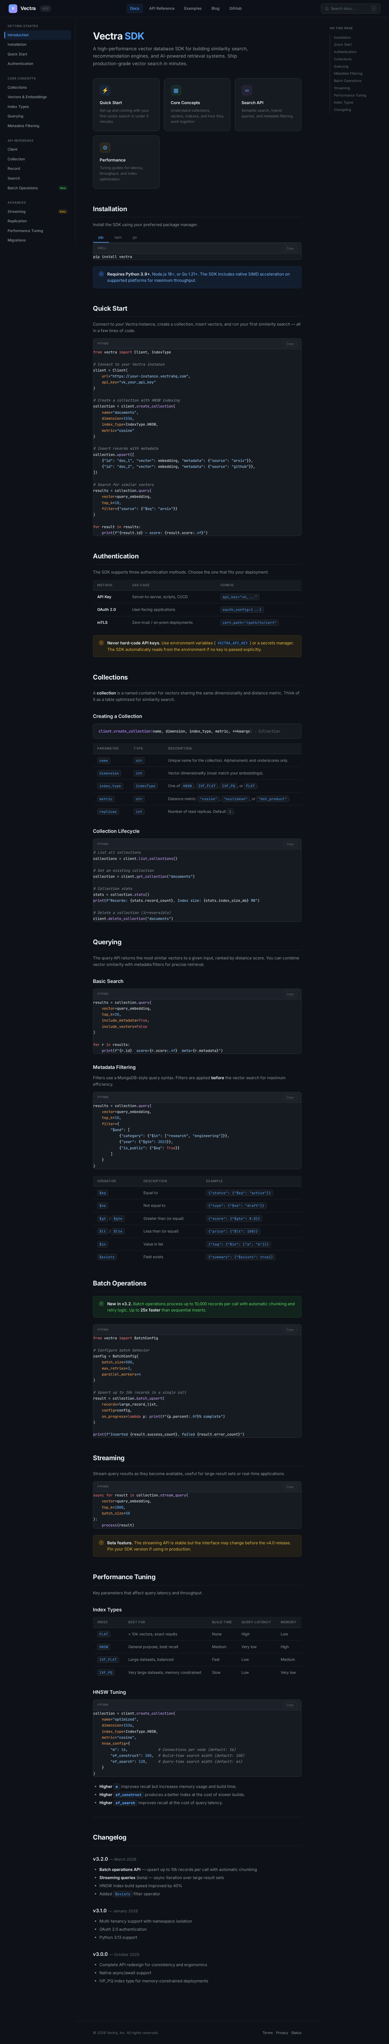Open Migrations in left sidebar
Screen dimensions: 389x2044
(37, 240)
